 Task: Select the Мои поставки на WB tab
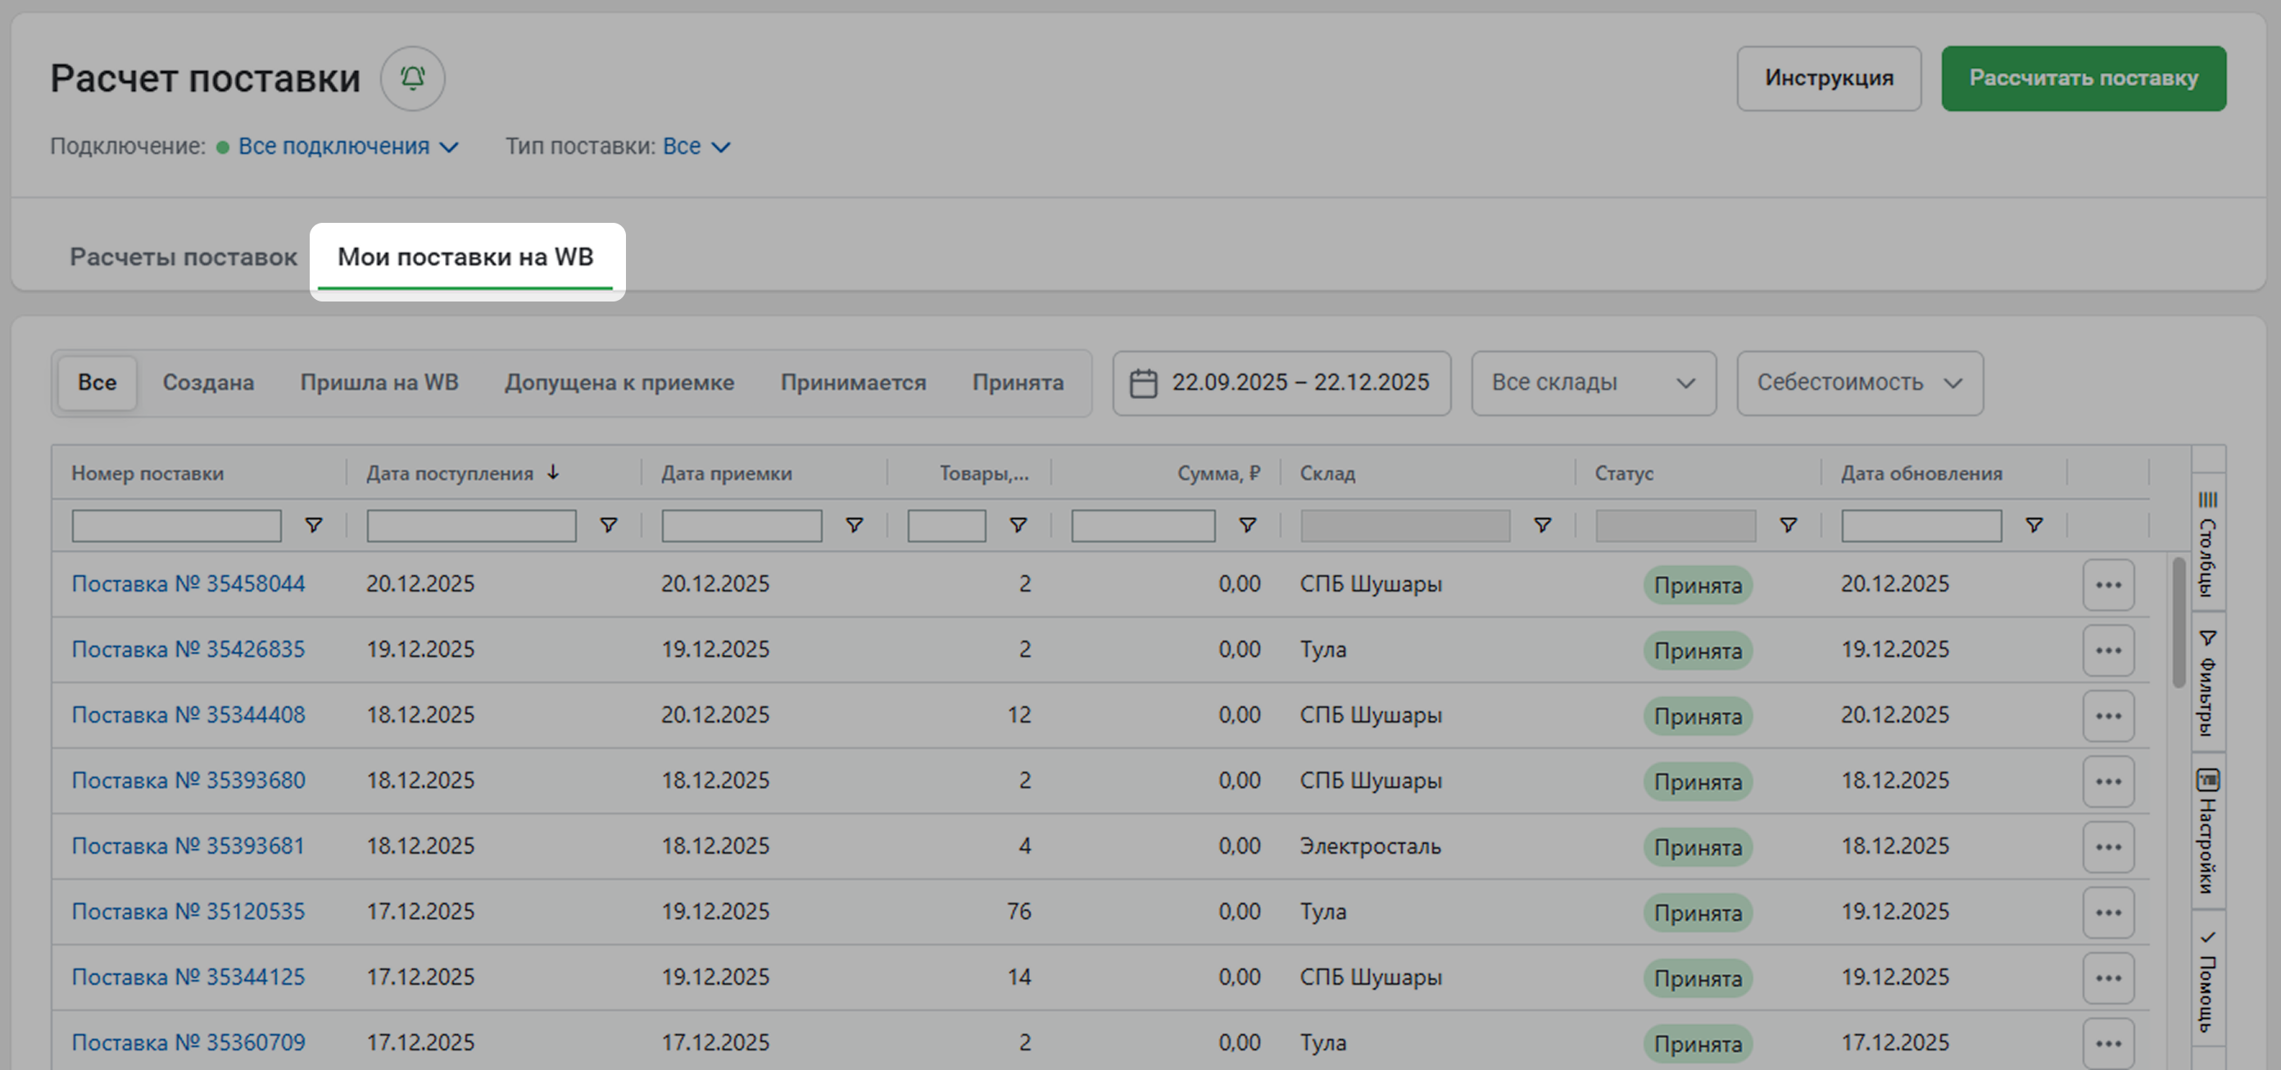(465, 257)
